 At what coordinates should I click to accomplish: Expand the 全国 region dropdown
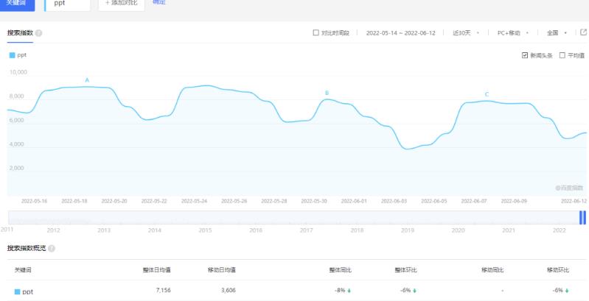click(557, 33)
